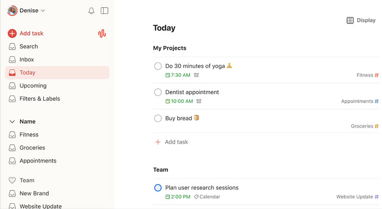
Task: Open the Fitness project in sidebar
Action: (29, 135)
